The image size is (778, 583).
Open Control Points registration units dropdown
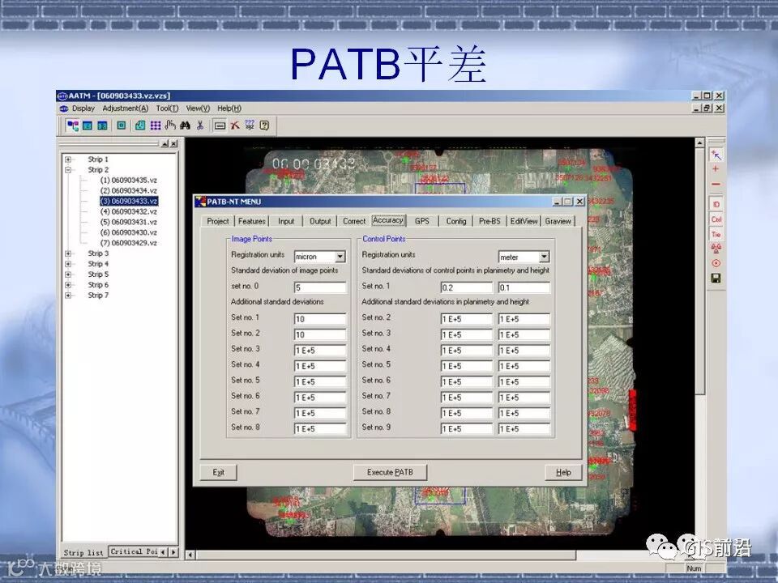point(545,257)
